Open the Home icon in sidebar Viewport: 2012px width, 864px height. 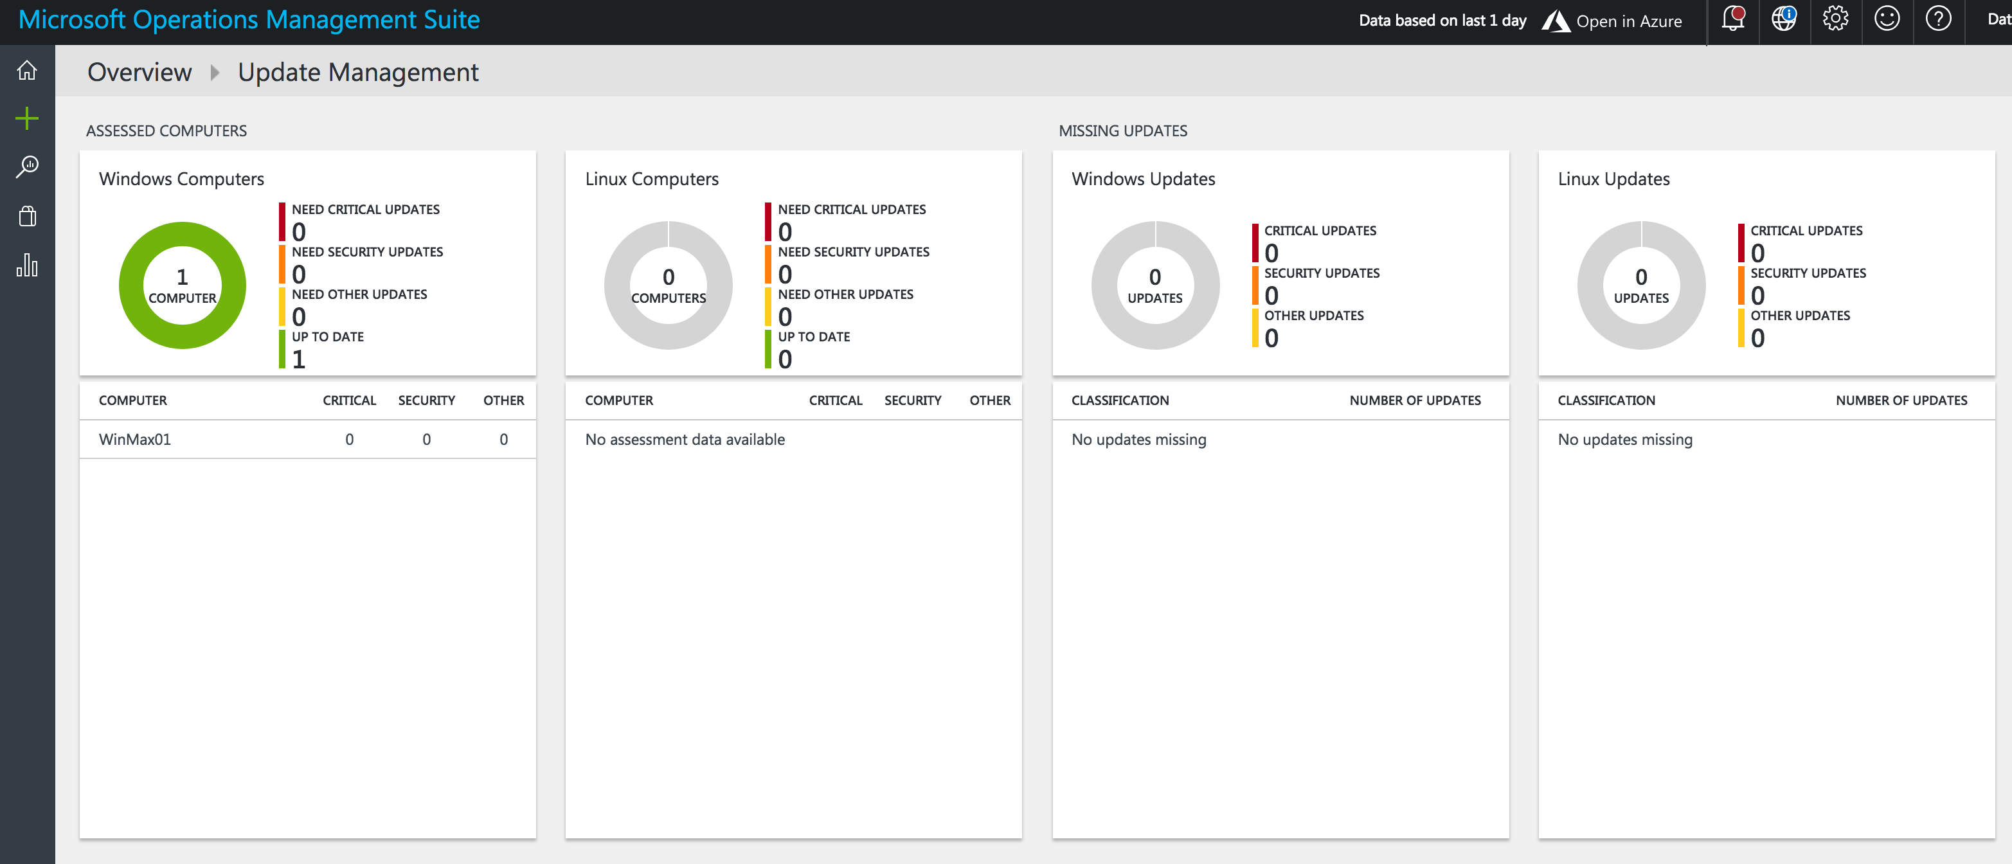click(28, 70)
